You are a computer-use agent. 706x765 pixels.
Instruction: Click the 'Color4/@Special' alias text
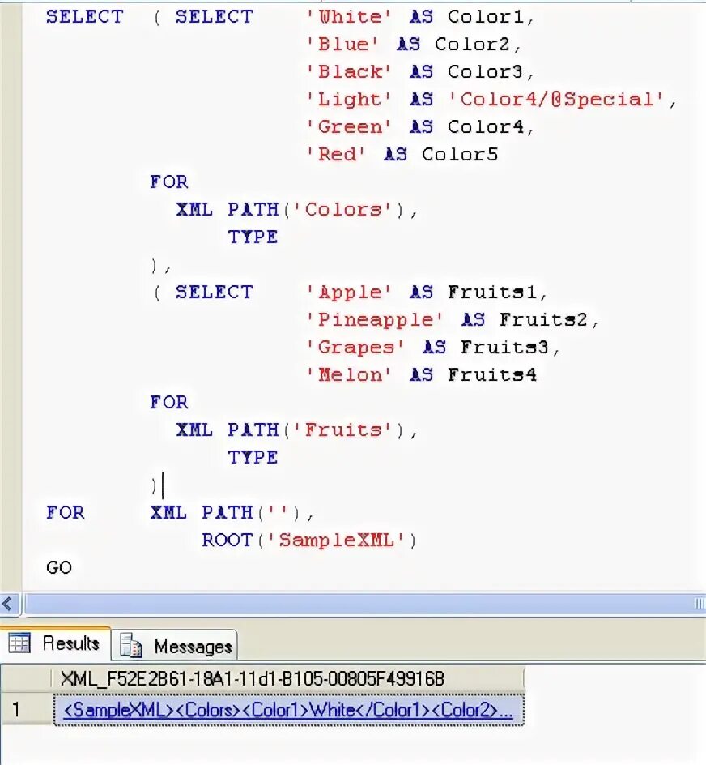[x=556, y=100]
